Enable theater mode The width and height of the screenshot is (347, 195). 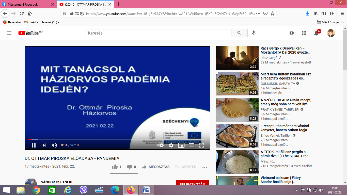(x=192, y=145)
